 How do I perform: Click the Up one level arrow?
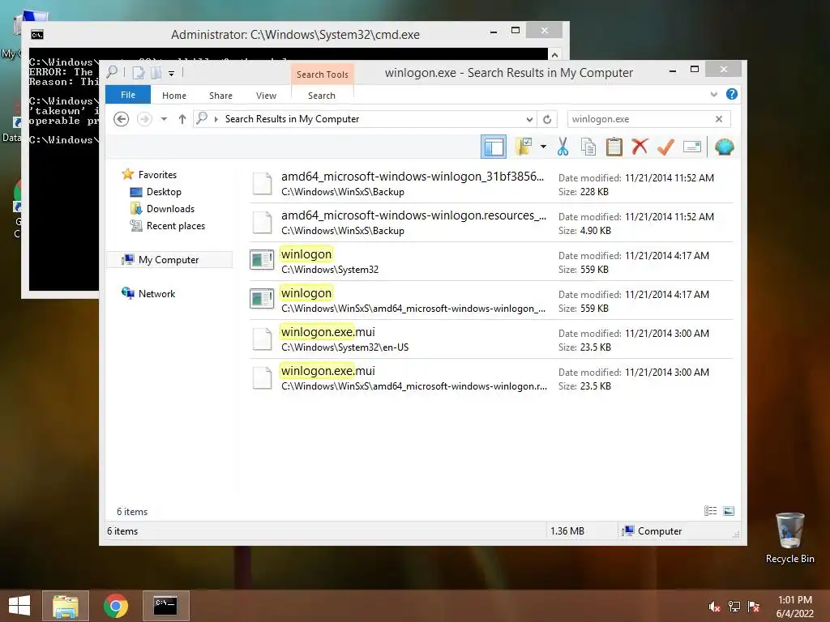[182, 119]
